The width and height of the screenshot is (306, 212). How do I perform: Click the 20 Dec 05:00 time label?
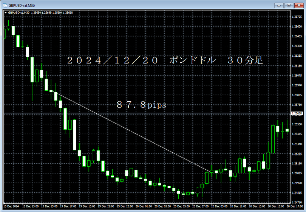(x=181, y=206)
